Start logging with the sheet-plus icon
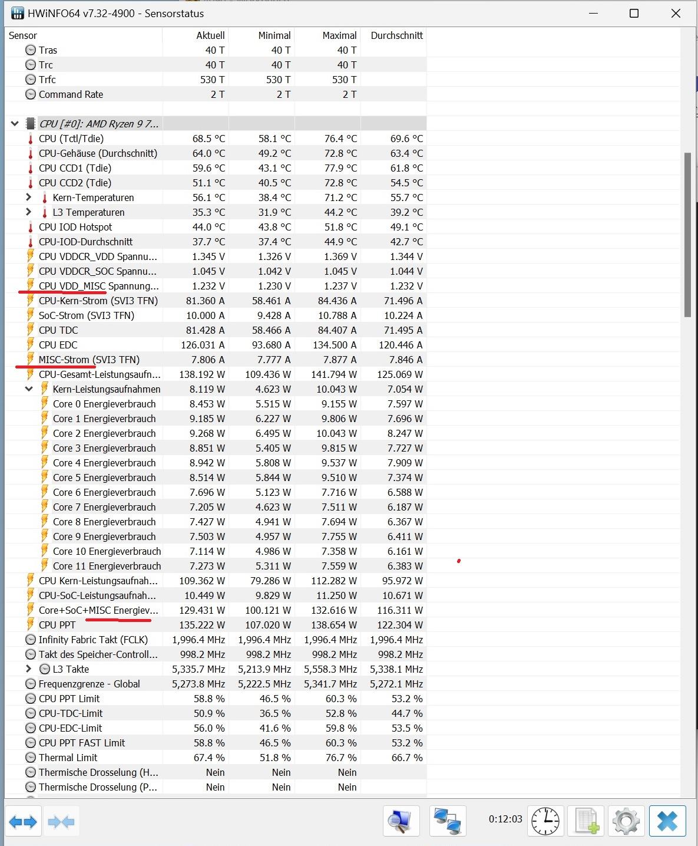 click(x=586, y=821)
